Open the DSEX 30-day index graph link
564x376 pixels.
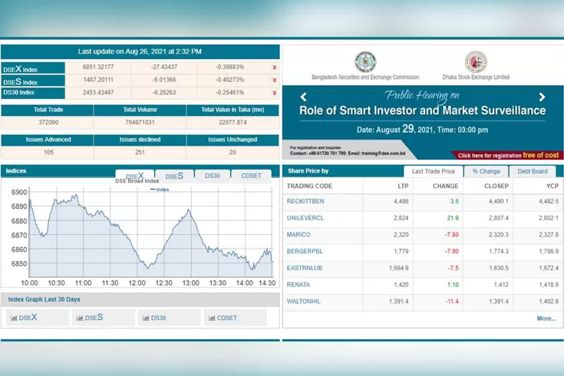(x=28, y=318)
